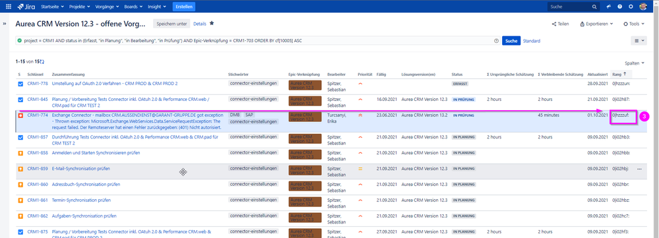
Task: Open the Details link
Action: [200, 24]
